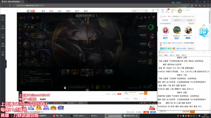Open the browser hamburger menu
The image size is (211, 118).
tap(208, 5)
